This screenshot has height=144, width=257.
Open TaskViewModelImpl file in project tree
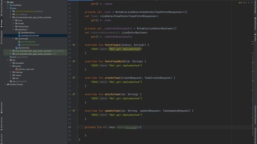coord(30,45)
